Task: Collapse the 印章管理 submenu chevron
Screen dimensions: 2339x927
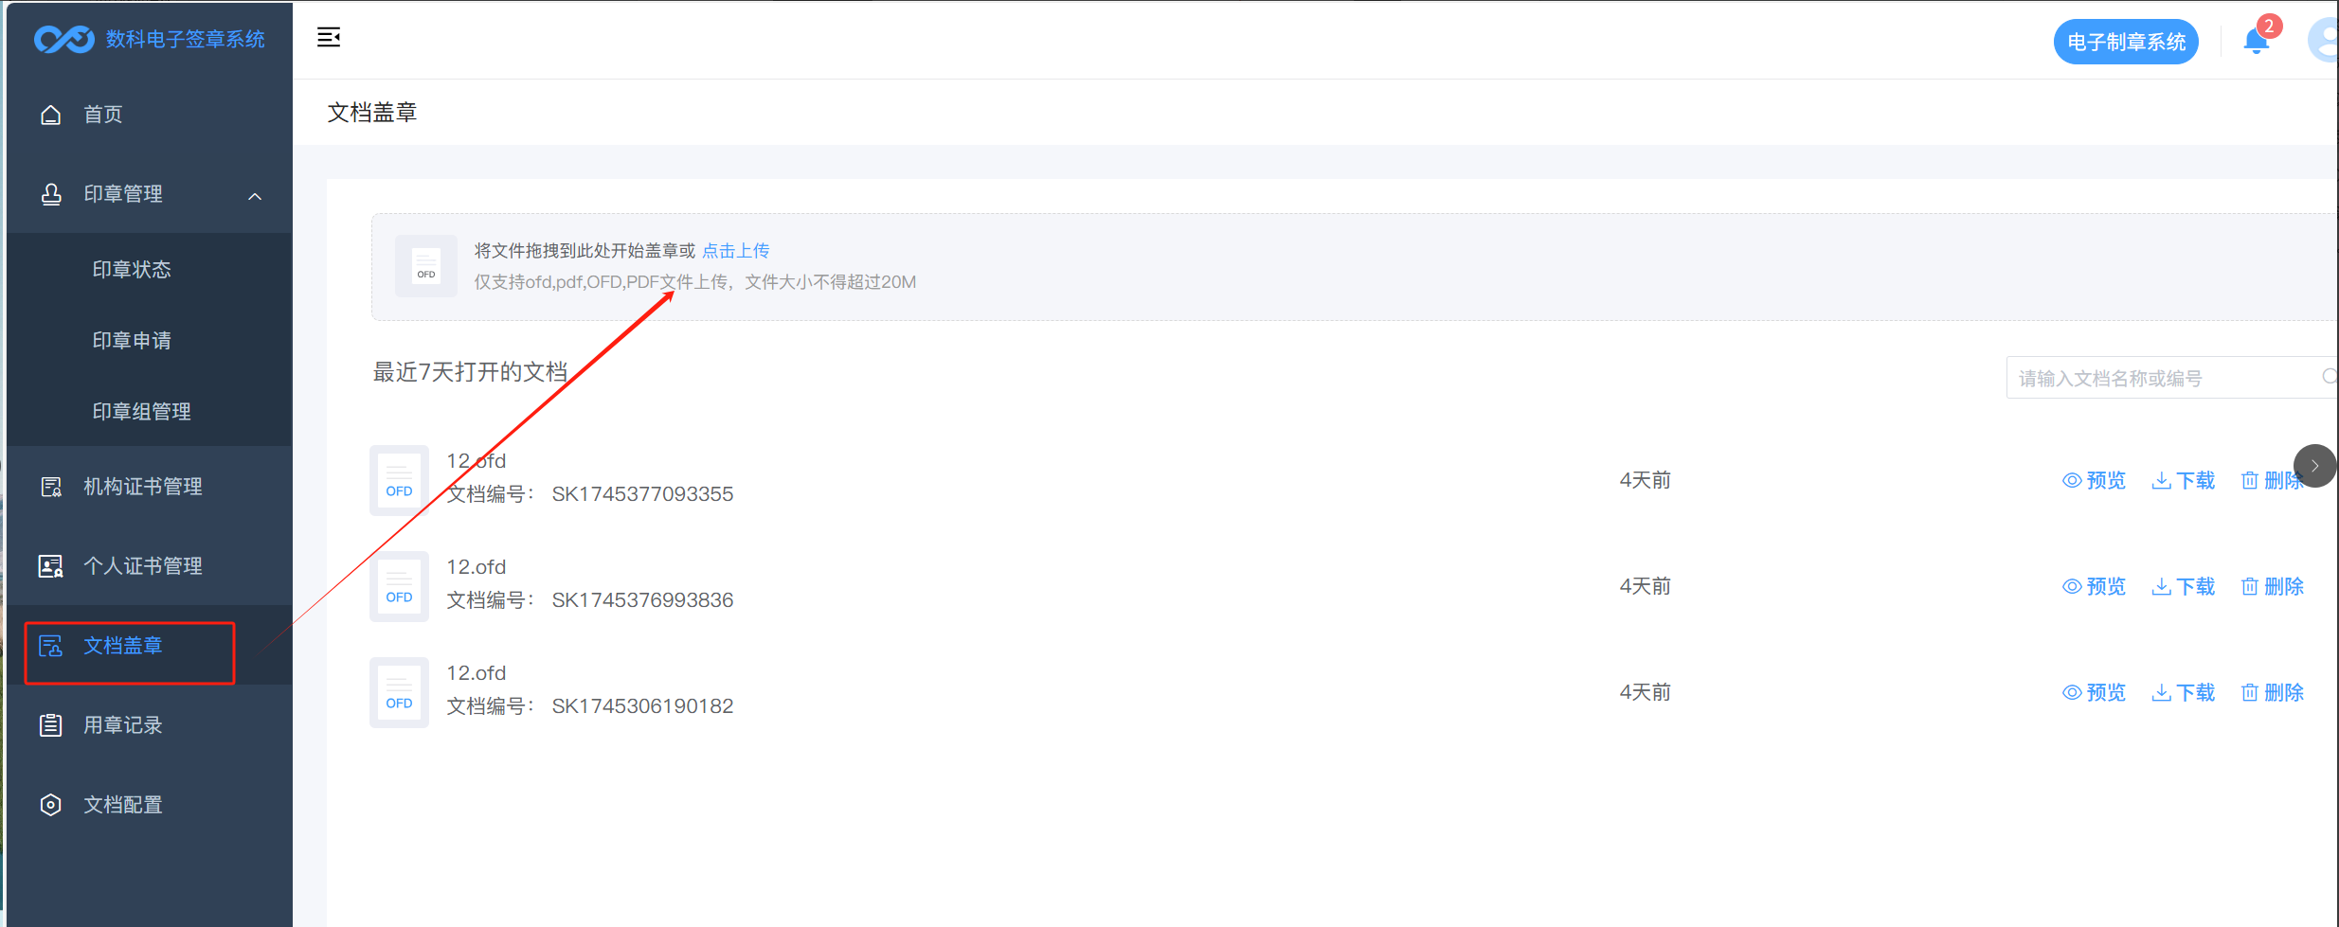Action: (255, 196)
